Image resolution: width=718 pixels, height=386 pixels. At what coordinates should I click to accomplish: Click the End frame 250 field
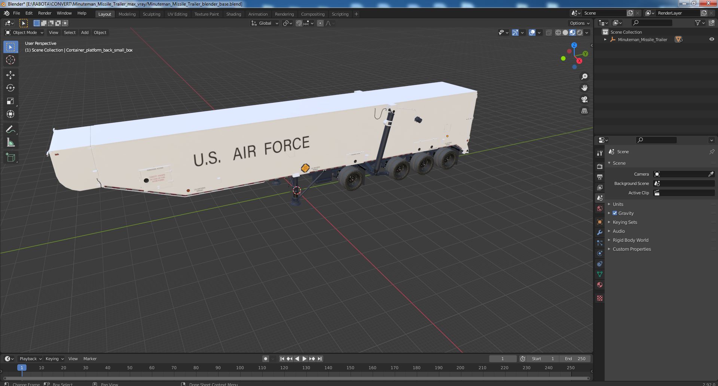[575, 359]
